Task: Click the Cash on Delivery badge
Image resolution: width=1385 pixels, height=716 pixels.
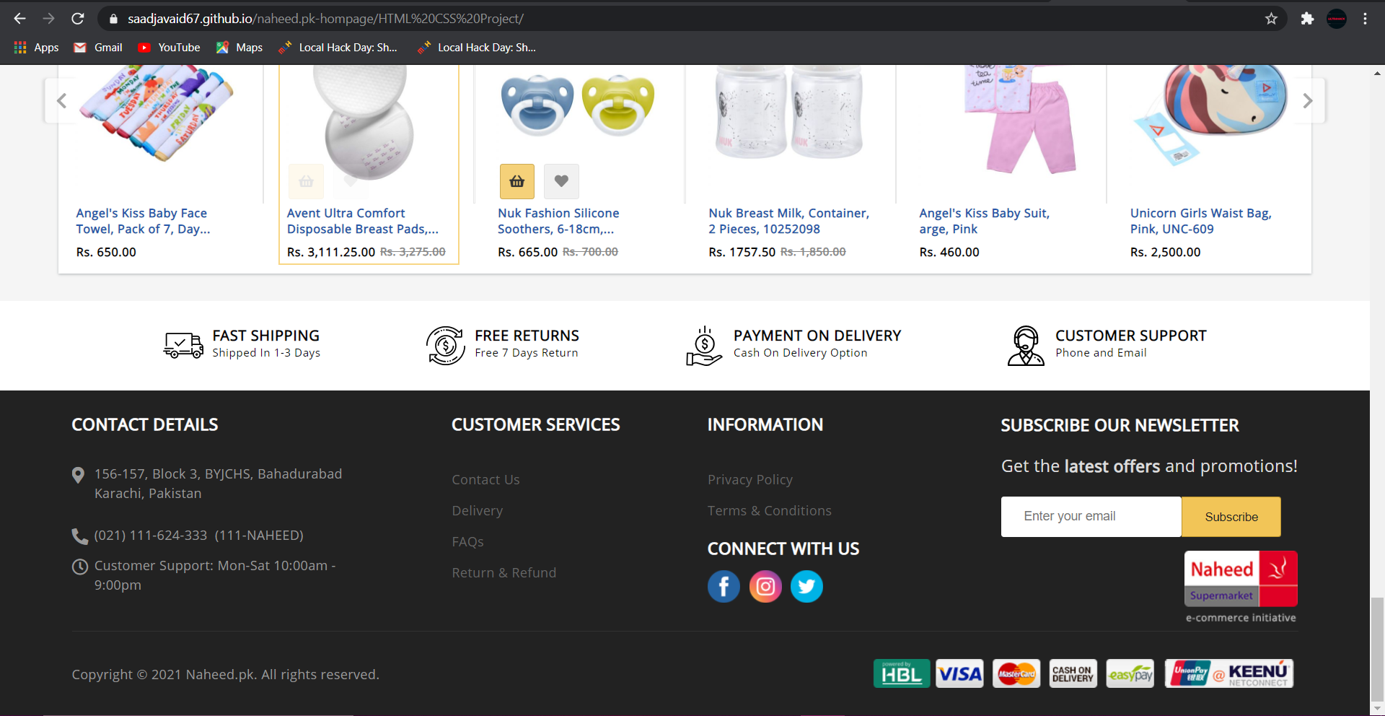Action: 1073,673
